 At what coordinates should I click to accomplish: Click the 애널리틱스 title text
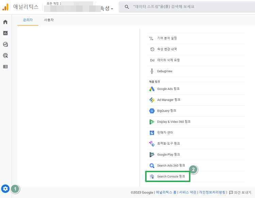pos(26,7)
